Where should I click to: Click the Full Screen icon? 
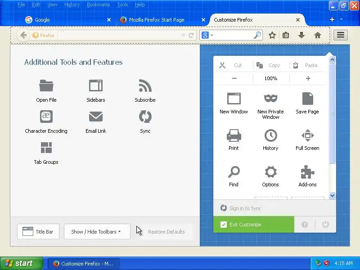tap(308, 135)
